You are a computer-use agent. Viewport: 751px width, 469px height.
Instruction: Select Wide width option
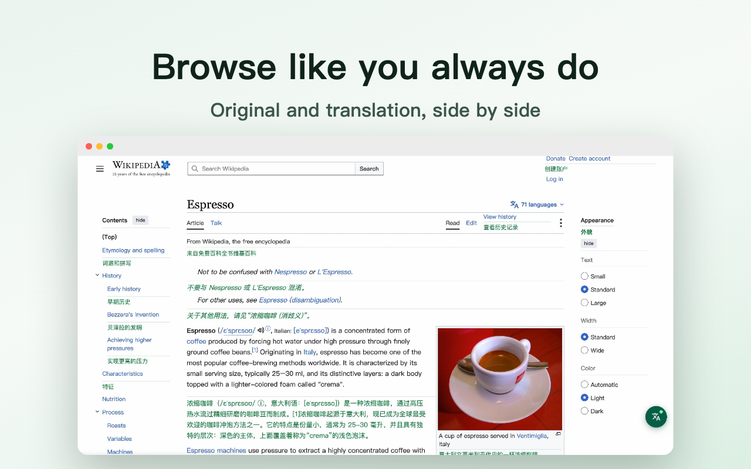pyautogui.click(x=584, y=351)
